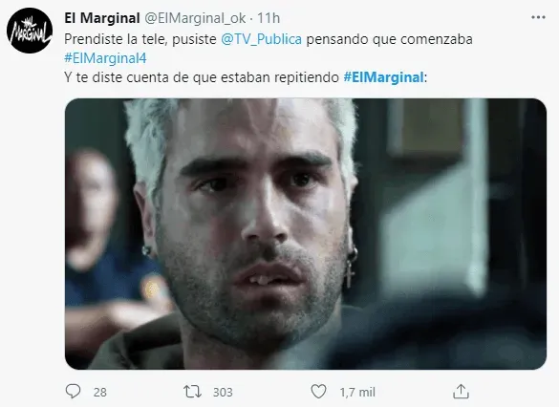
Task: Click the 1,7 mil likes count
Action: 357,393
